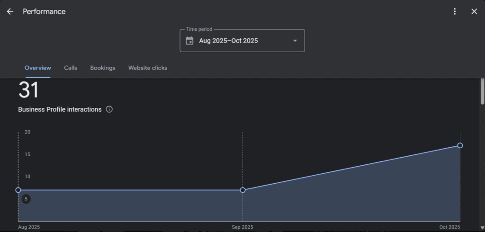
Task: Switch to the Overview tab
Action: click(38, 68)
